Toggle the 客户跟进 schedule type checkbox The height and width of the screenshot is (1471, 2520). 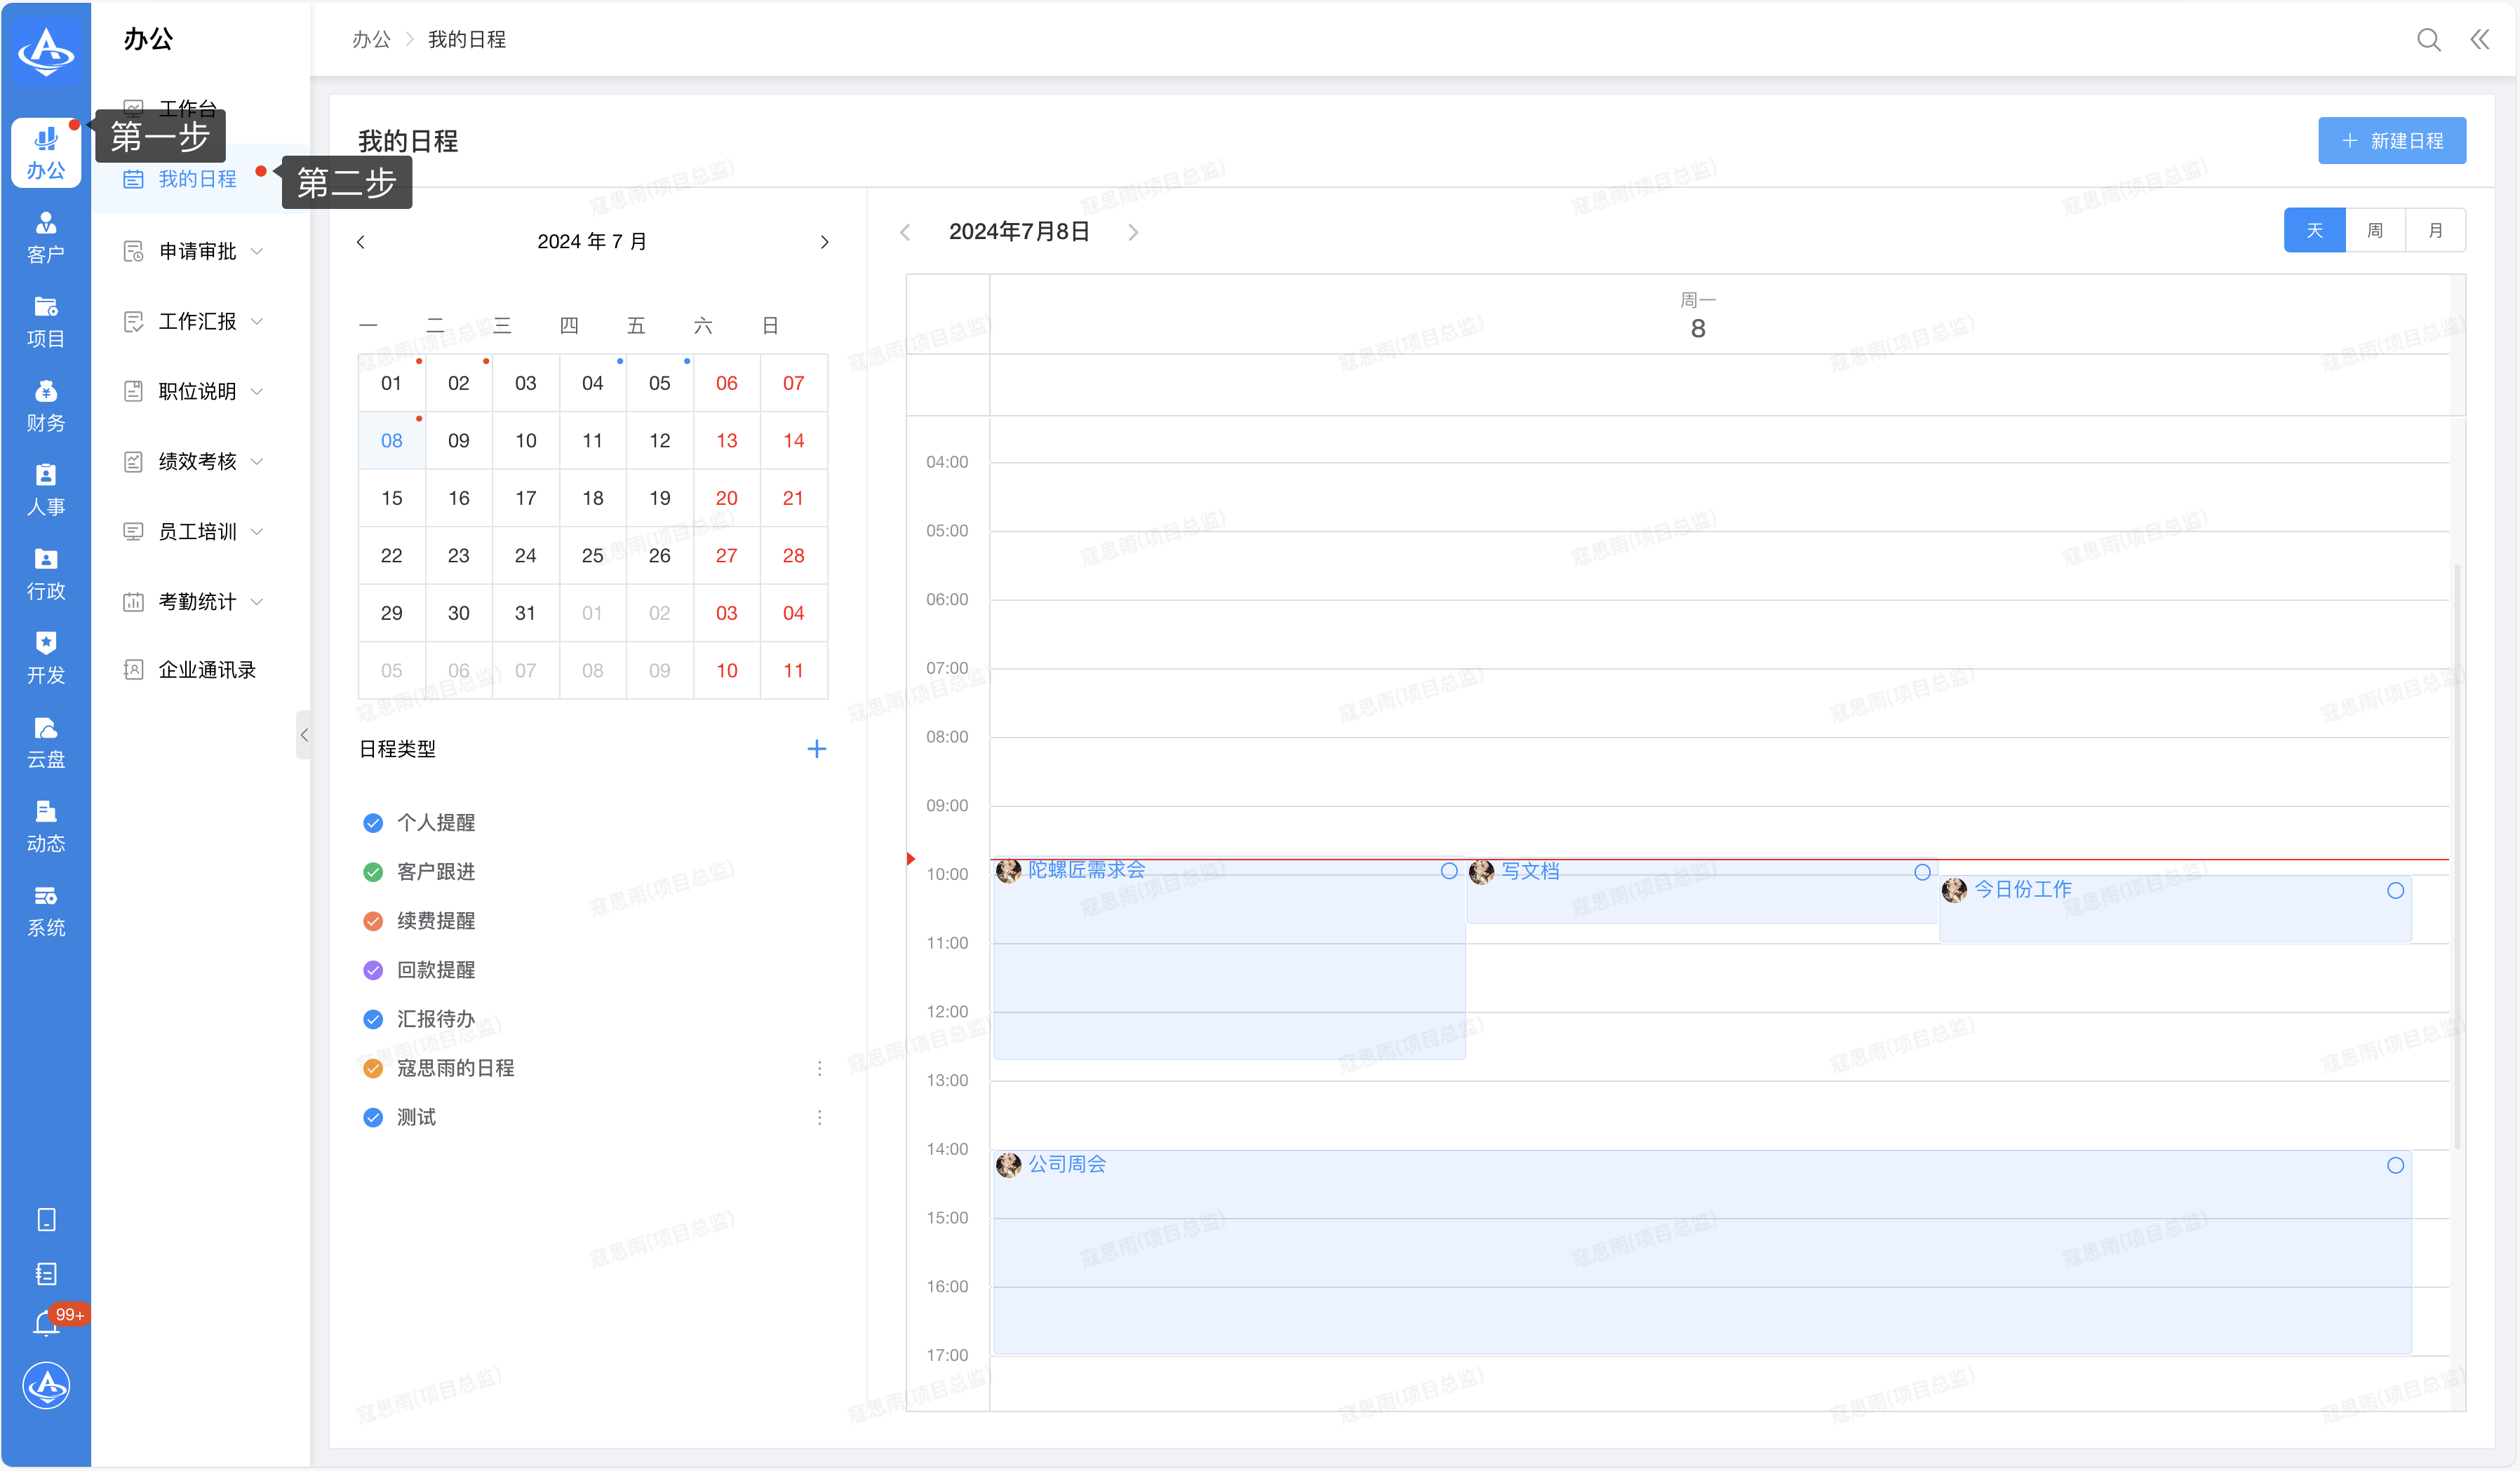coord(373,872)
